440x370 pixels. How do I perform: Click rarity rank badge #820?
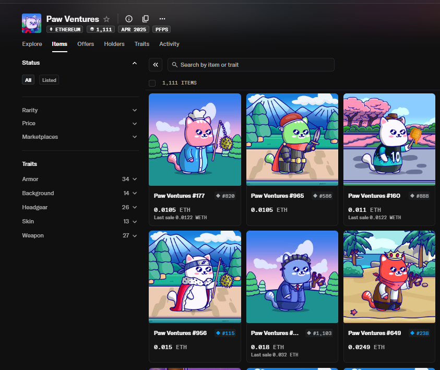(x=225, y=196)
